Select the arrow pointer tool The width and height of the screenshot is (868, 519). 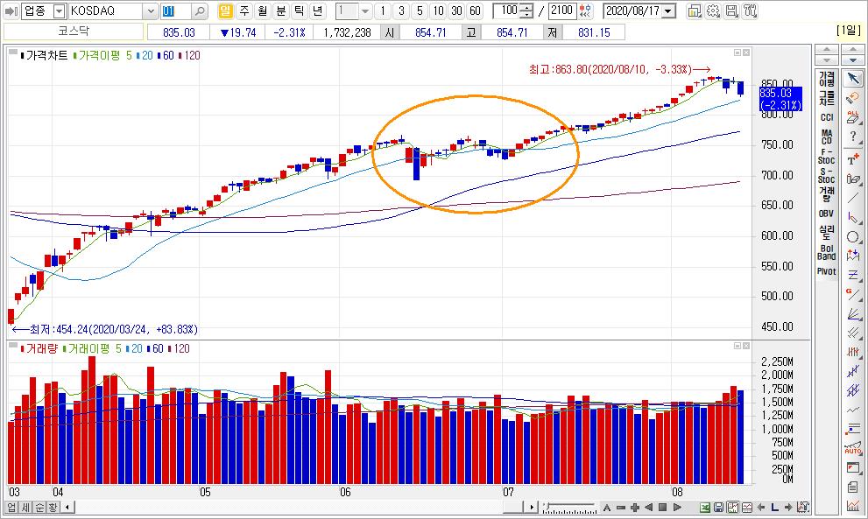point(853,78)
